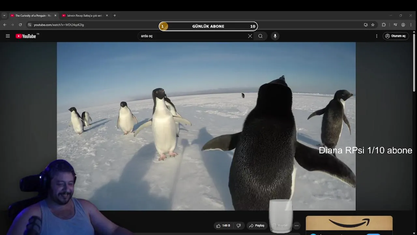Install app icon in address bar
The image size is (417, 235).
(x=366, y=25)
